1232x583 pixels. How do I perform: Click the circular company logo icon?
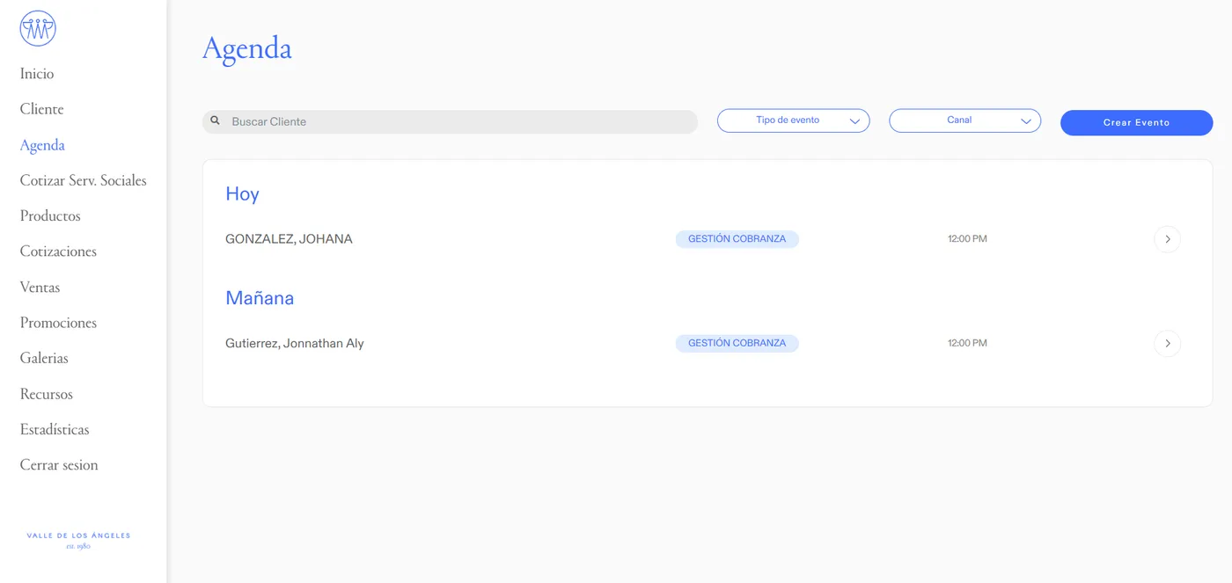(38, 29)
